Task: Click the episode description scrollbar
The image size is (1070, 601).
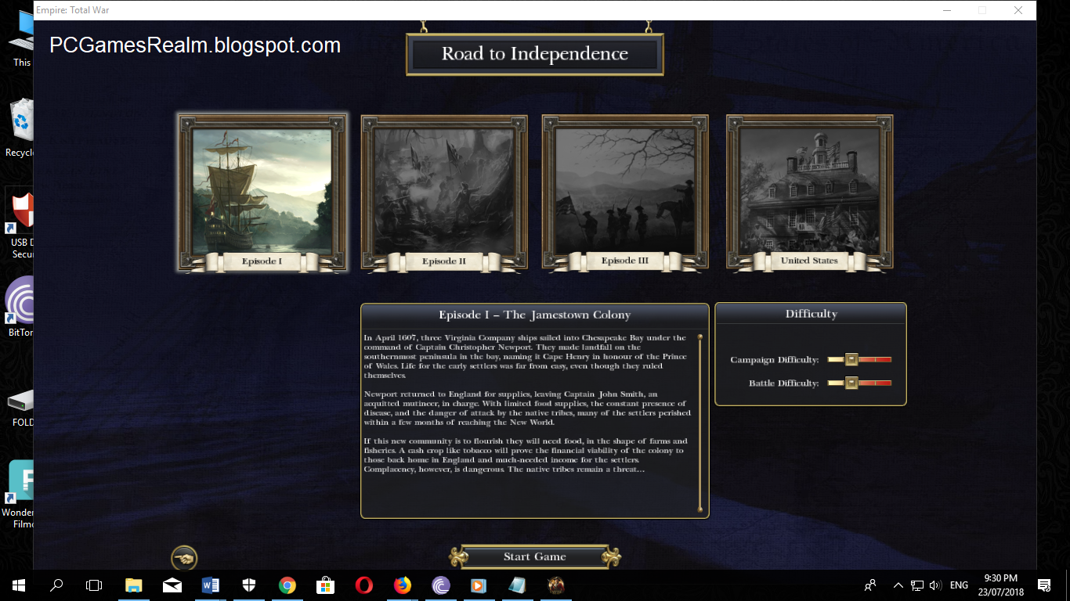Action: 700,423
